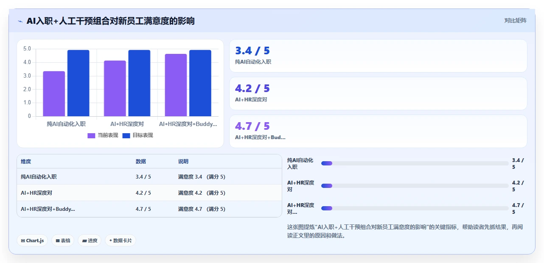Screen dimensions: 544x263
Task: Select the table cell "AI+HR深度对"
Action: point(36,193)
